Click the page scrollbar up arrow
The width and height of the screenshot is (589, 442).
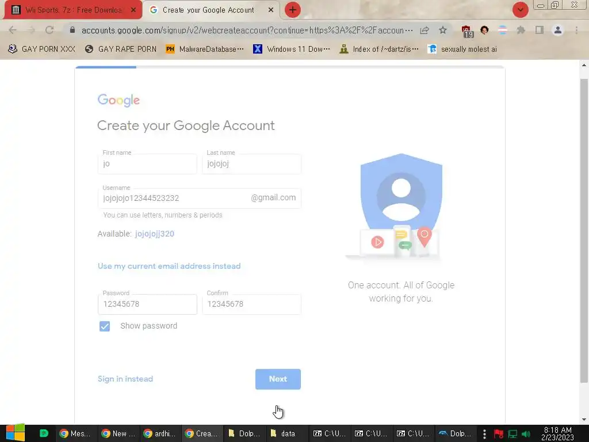point(584,65)
